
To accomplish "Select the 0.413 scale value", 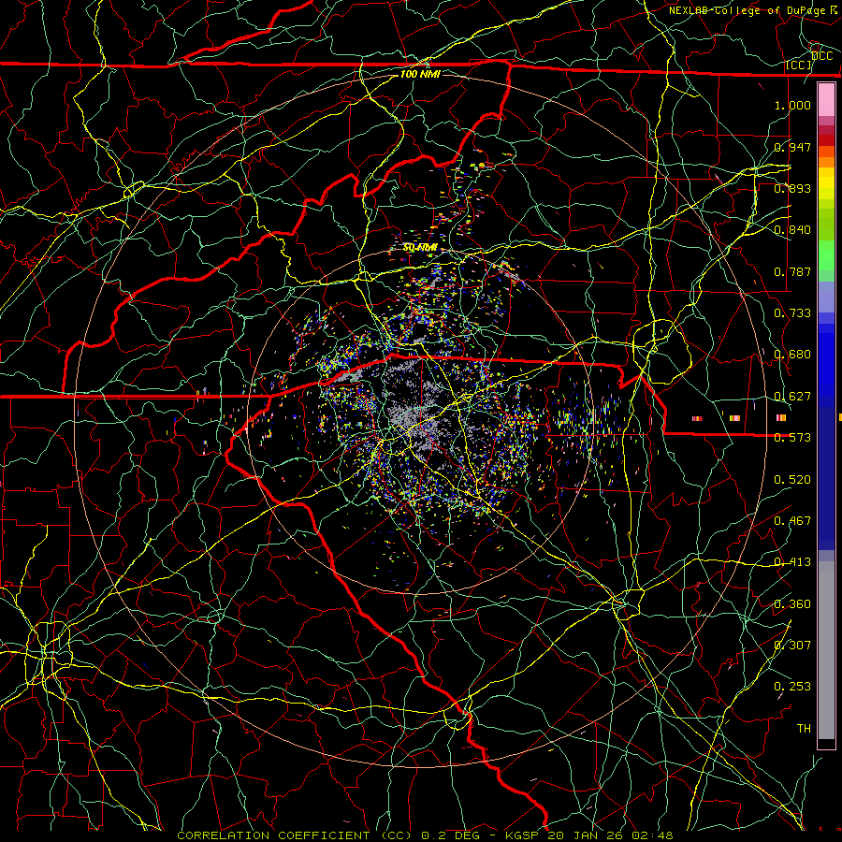I will pos(792,562).
